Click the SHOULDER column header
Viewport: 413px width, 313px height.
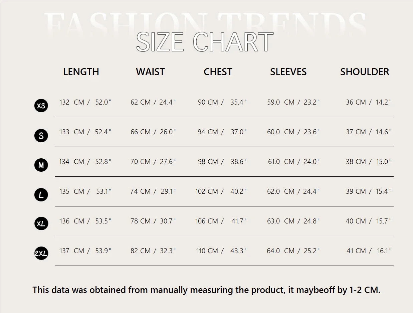(365, 72)
